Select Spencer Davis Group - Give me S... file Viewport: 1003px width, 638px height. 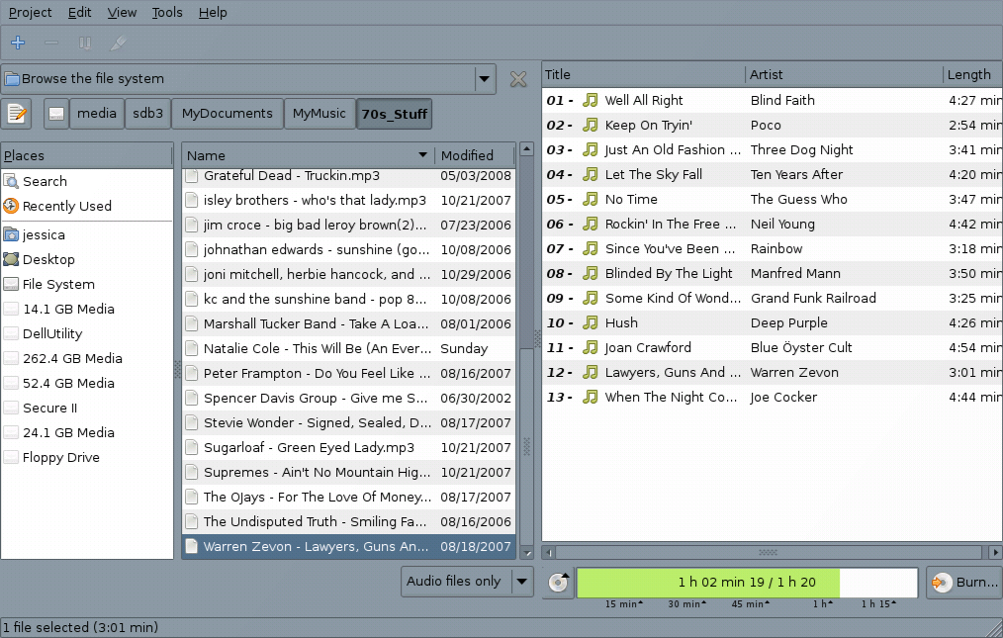(348, 398)
